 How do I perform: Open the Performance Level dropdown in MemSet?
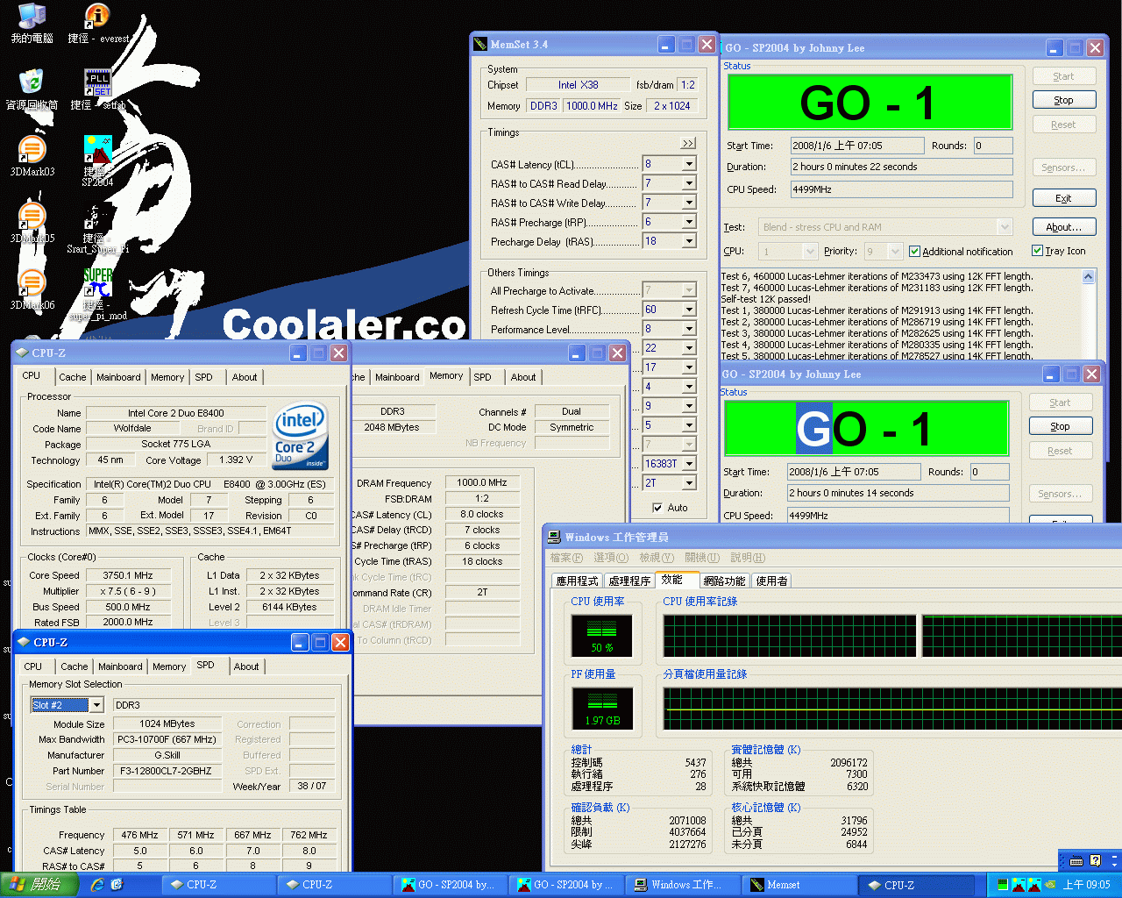689,329
